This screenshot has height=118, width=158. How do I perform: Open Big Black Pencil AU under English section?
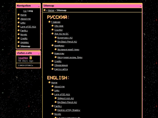point(67,102)
